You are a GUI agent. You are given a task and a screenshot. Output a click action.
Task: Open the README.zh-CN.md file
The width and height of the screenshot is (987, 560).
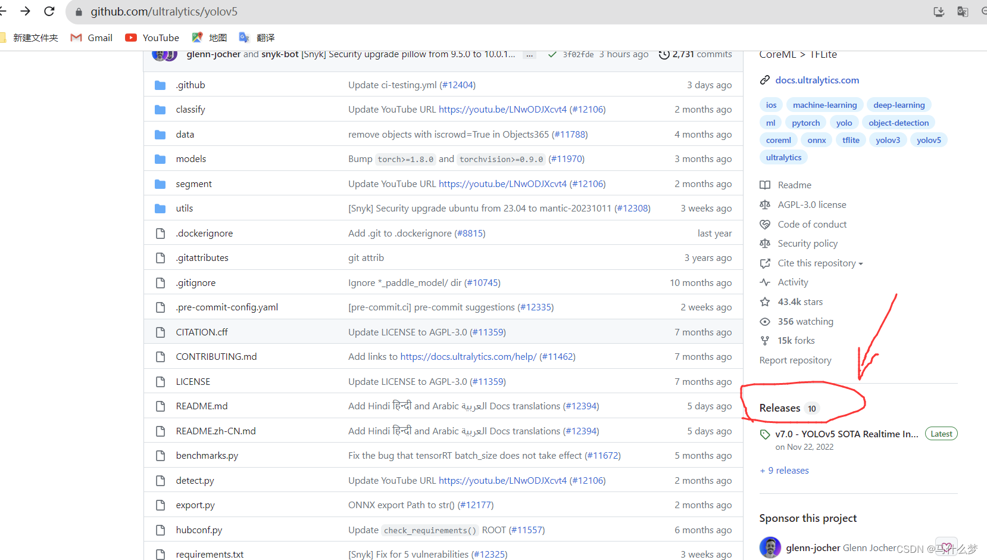[215, 431]
